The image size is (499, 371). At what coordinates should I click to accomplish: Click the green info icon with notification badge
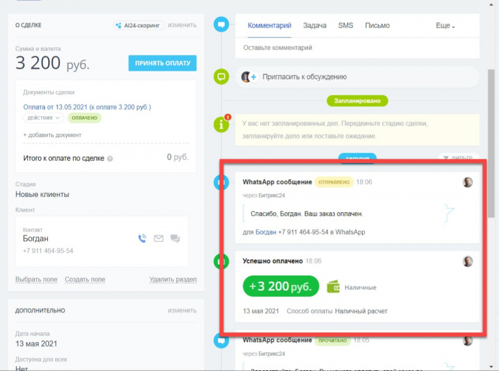(x=222, y=123)
